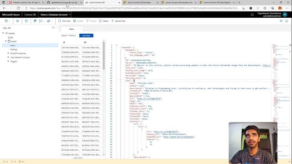Select the Items document tab

[x=72, y=29]
